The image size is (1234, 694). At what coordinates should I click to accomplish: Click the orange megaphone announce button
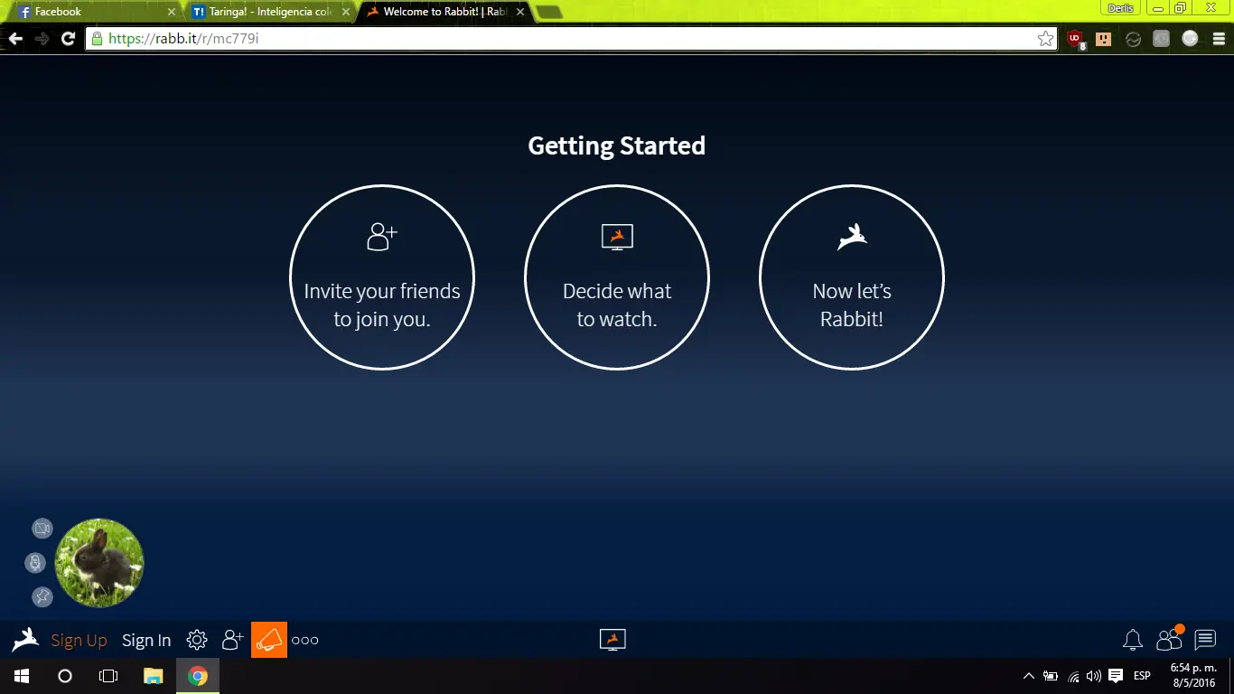269,640
